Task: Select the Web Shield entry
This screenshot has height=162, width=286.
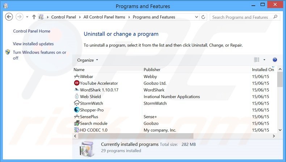Action: tap(90, 97)
